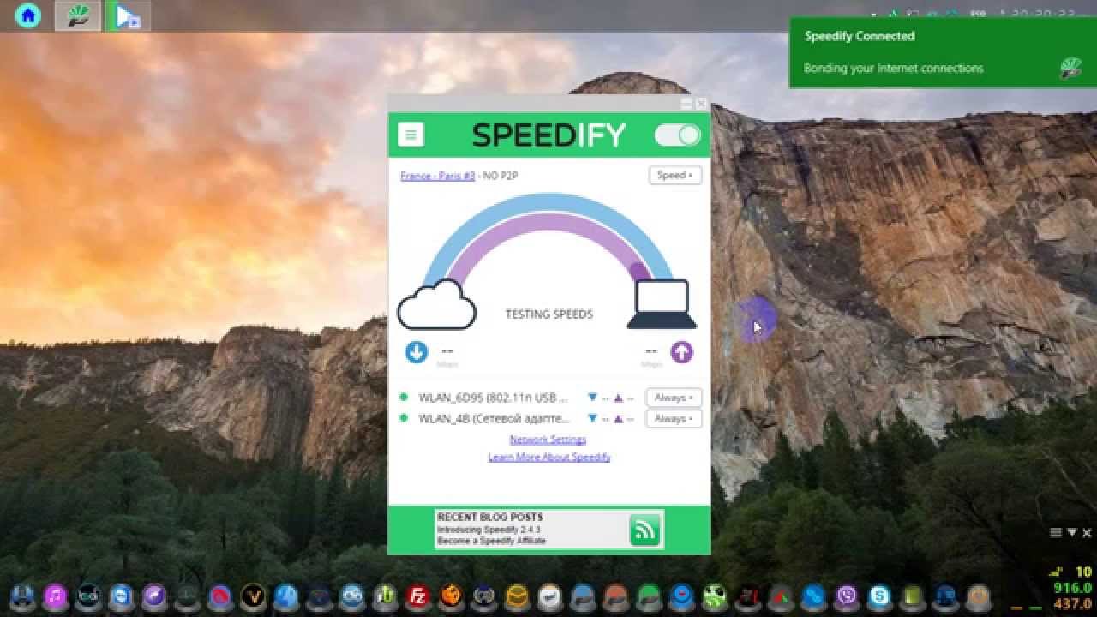Open the red swirl icon in the dock
1097x617 pixels.
point(219,596)
